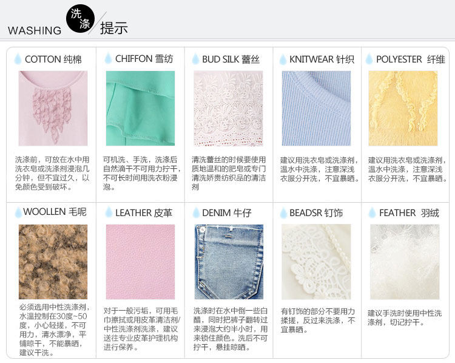Click the FEATHER 羽绒 heading

coord(409,213)
